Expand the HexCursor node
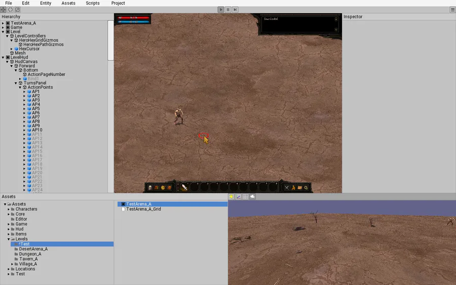This screenshot has width=456, height=285. click(x=12, y=49)
